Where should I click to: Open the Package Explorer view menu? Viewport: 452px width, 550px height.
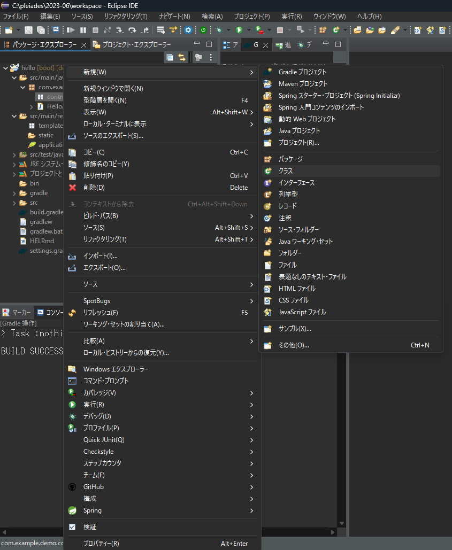click(x=211, y=57)
